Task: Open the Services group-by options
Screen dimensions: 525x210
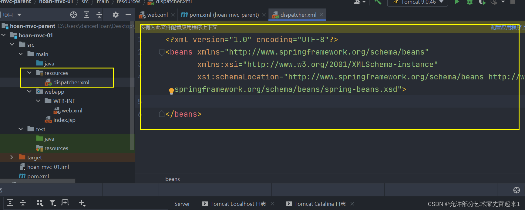Action: click(x=40, y=203)
